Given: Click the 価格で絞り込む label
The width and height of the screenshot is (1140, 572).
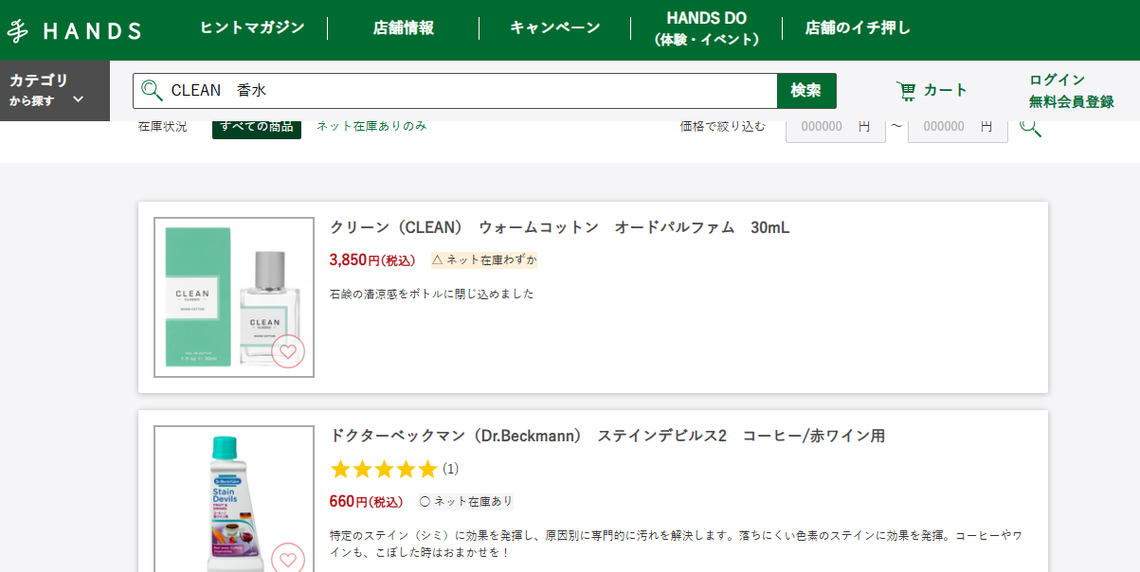Looking at the screenshot, I should 722,126.
